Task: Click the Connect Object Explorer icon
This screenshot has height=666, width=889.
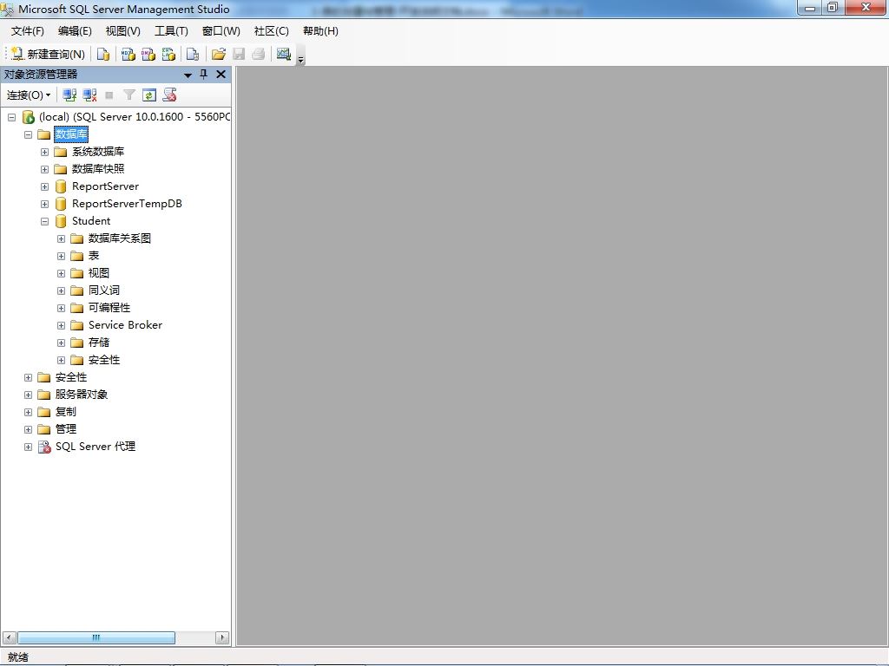Action: pos(69,95)
